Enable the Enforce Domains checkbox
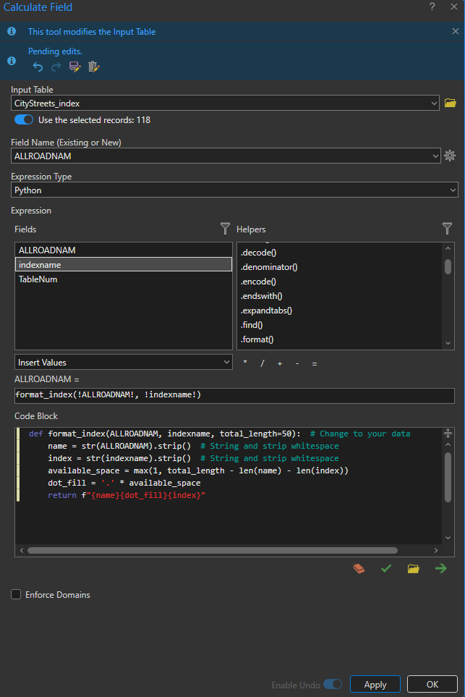This screenshot has width=465, height=697. click(x=16, y=594)
